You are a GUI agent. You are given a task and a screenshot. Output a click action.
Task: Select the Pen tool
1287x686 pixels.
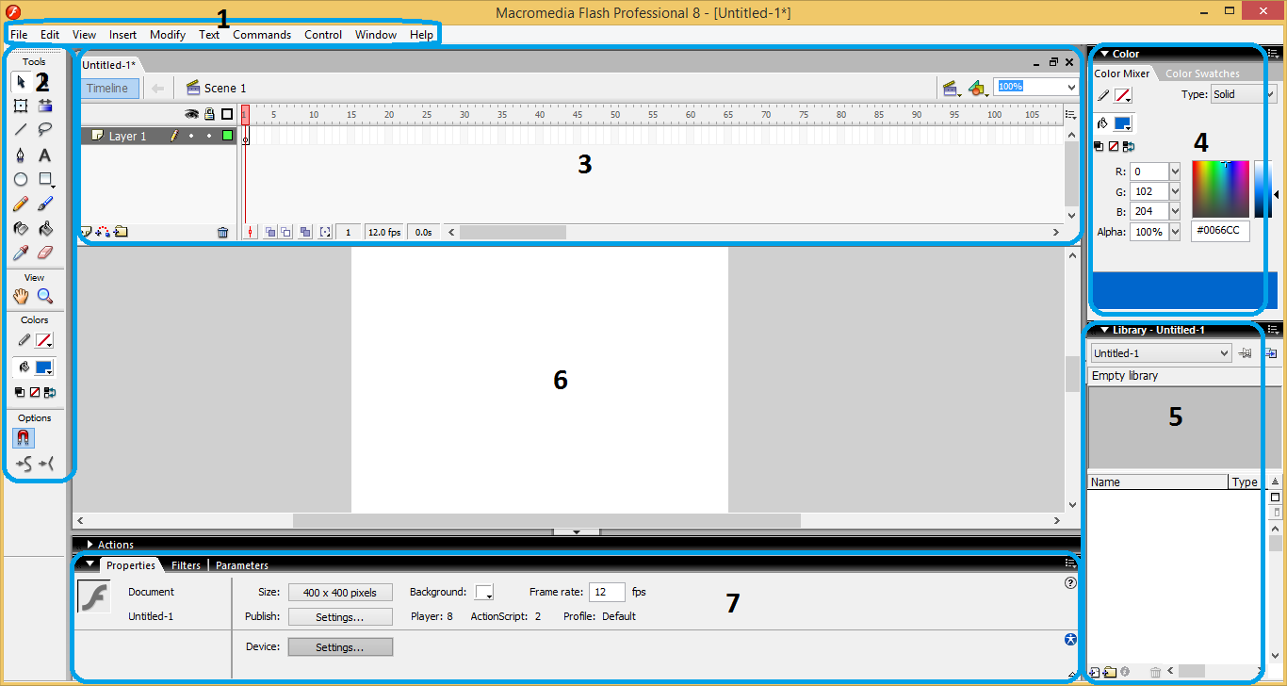pos(21,155)
